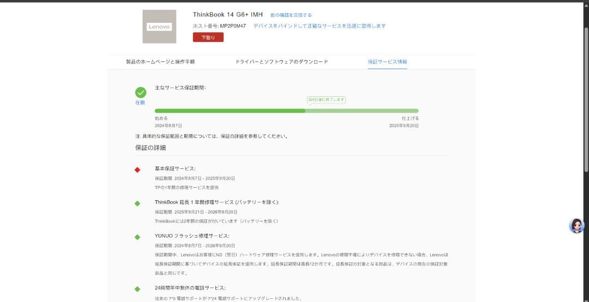Click the red diamond beside 基本保証サービス
The width and height of the screenshot is (589, 302).
click(137, 170)
